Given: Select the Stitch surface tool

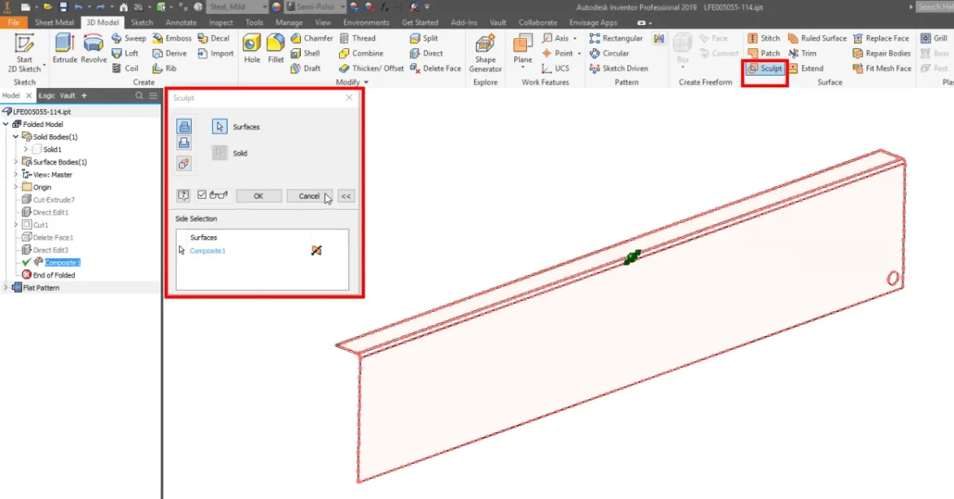Looking at the screenshot, I should coord(764,38).
